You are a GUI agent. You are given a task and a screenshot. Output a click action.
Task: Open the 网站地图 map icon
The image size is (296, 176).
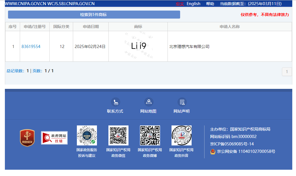[149, 102]
